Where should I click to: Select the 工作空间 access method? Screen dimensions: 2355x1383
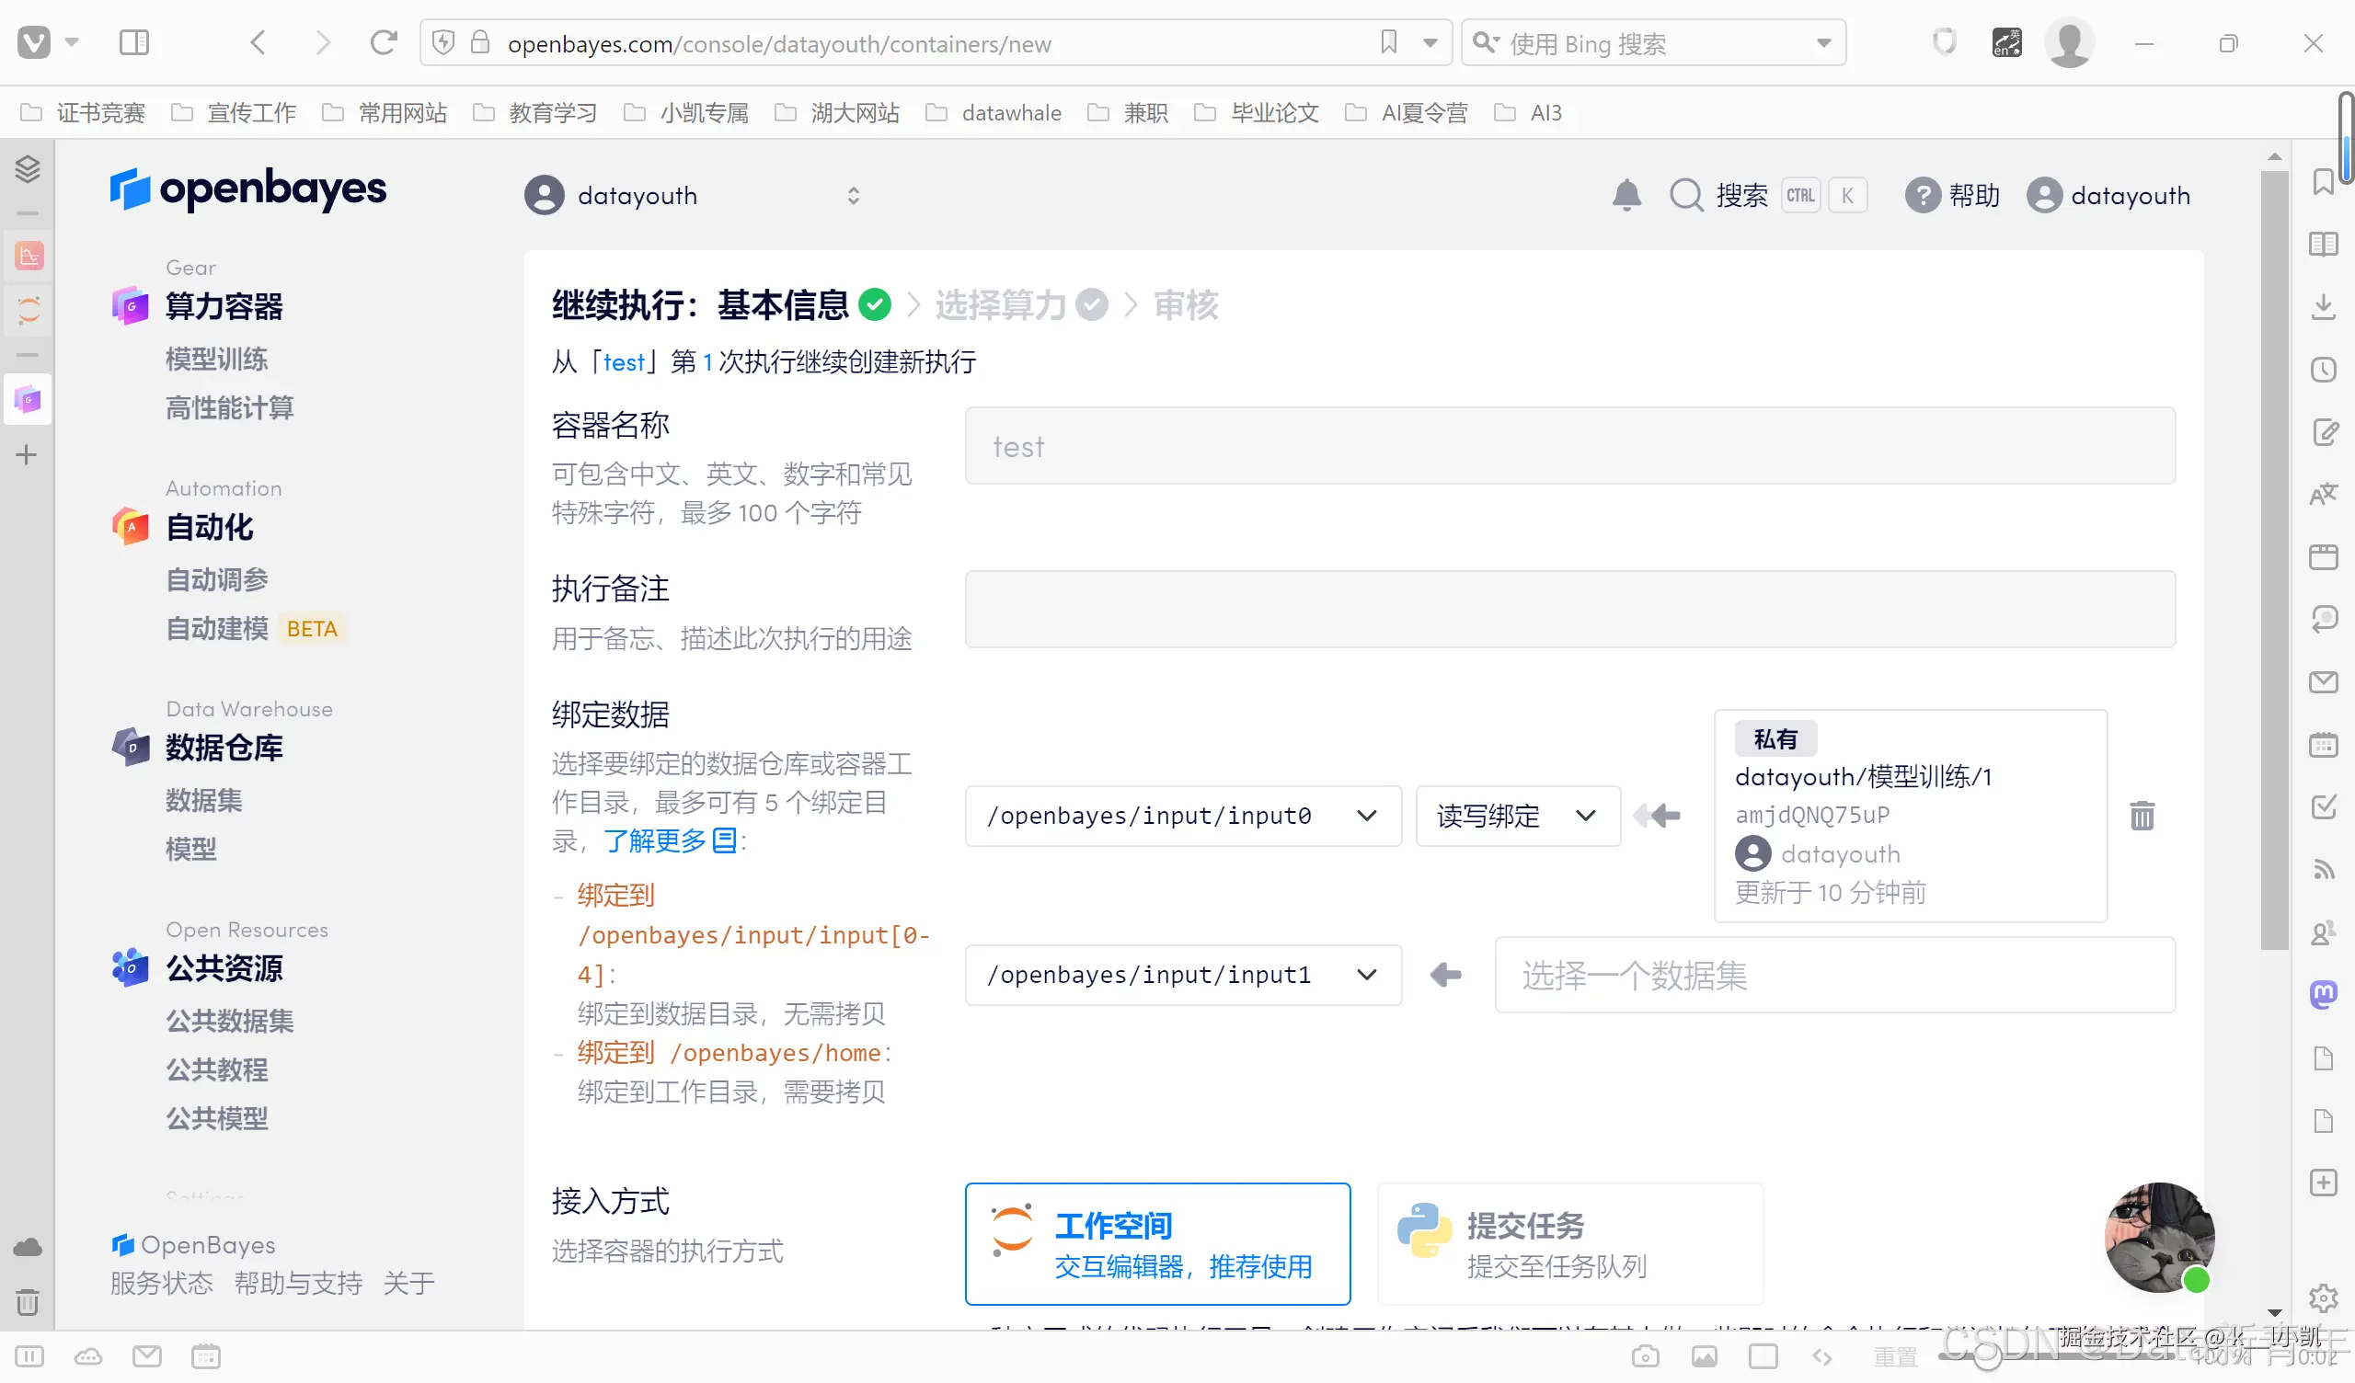pyautogui.click(x=1157, y=1244)
